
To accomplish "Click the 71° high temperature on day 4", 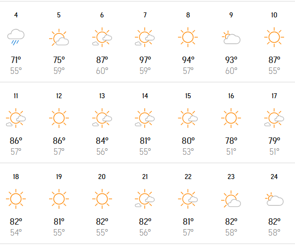I will coord(16,60).
